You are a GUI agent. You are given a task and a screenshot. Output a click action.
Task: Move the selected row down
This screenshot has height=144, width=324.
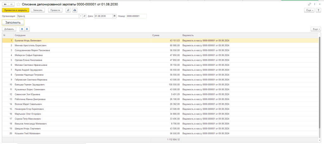pyautogui.click(x=27, y=29)
